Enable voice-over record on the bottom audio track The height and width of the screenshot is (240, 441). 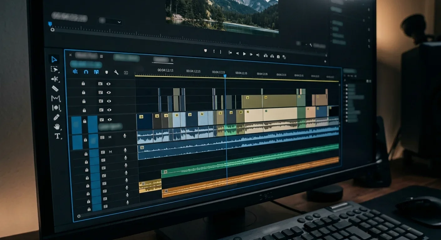coord(128,202)
